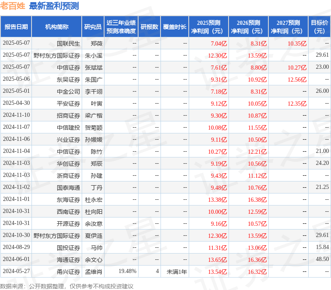Click the 目标价 column header
Viewport: 331px width, 290px height.
tap(319, 27)
